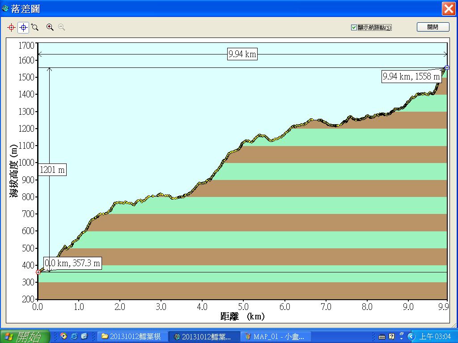Click the 落差圖 title bar application icon

pyautogui.click(x=5, y=9)
